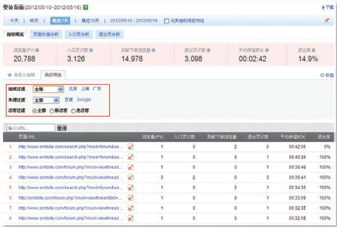Sort by the 浏览量(PV) column header
This screenshot has height=227, width=337.
[153, 137]
